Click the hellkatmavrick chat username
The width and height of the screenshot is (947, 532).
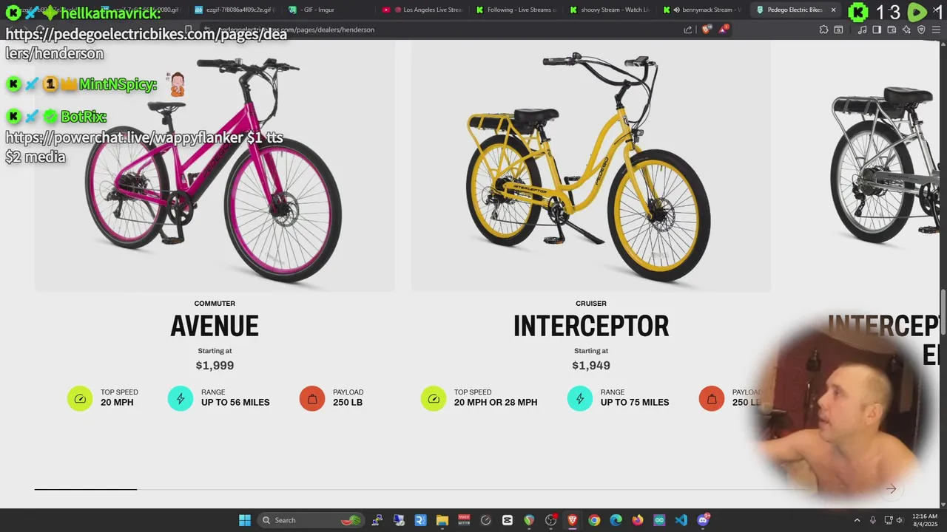point(110,13)
